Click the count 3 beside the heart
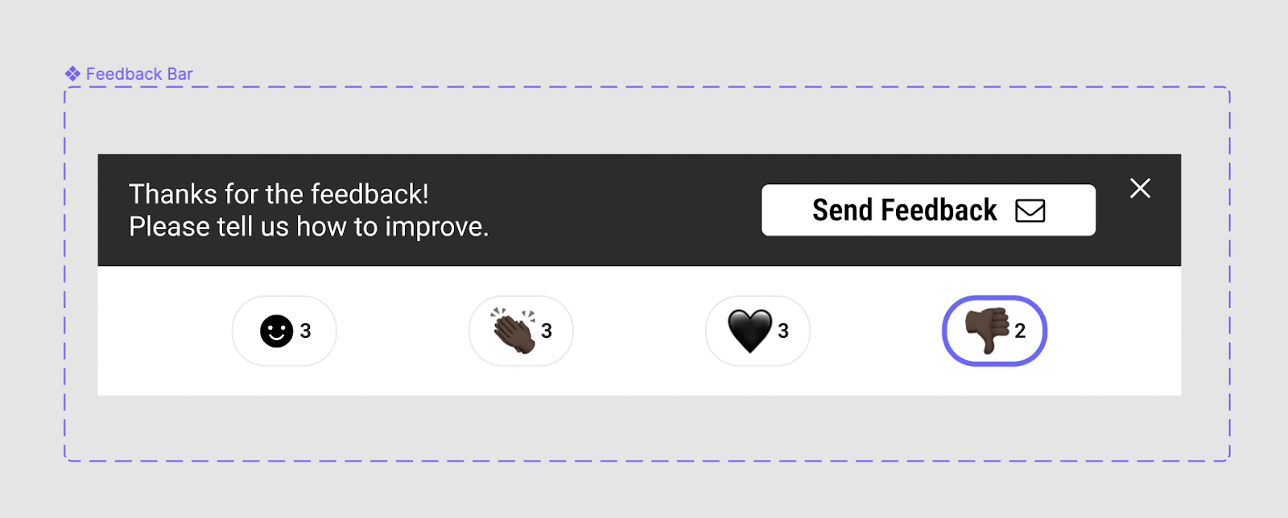 tap(783, 331)
